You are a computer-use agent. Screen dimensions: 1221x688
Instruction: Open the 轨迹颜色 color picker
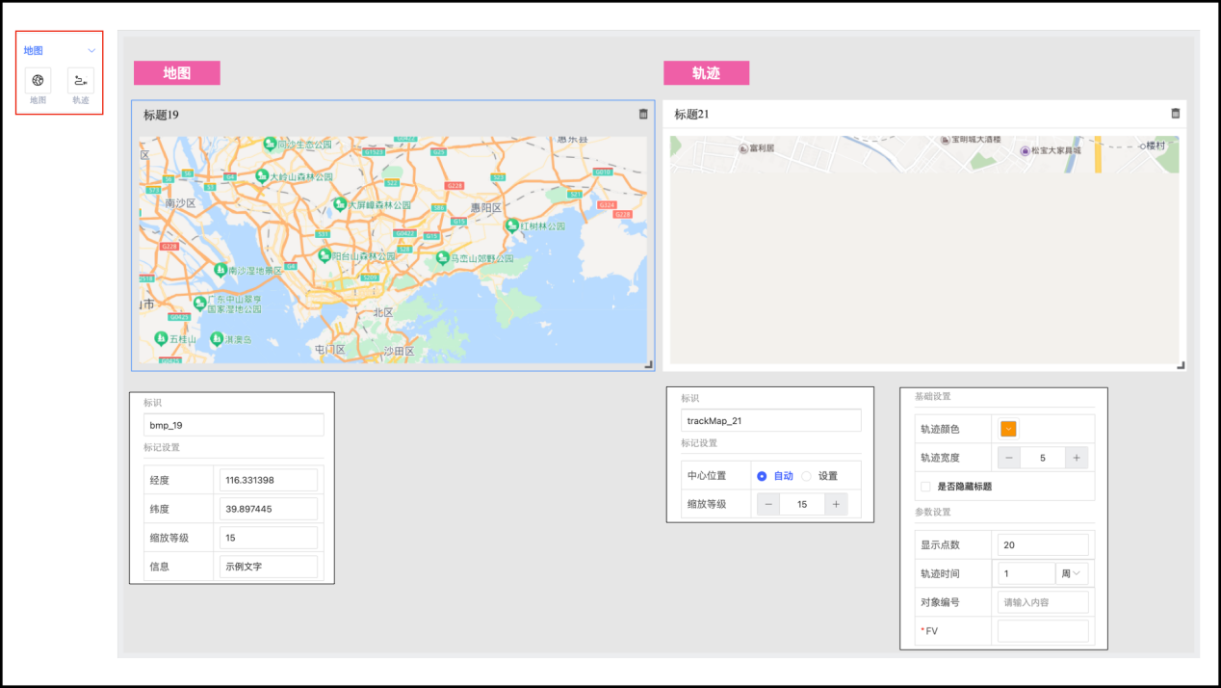1009,429
